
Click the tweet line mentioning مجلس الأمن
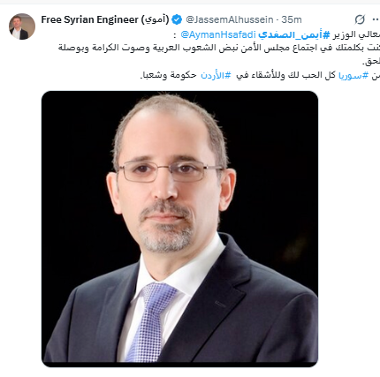click(219, 49)
